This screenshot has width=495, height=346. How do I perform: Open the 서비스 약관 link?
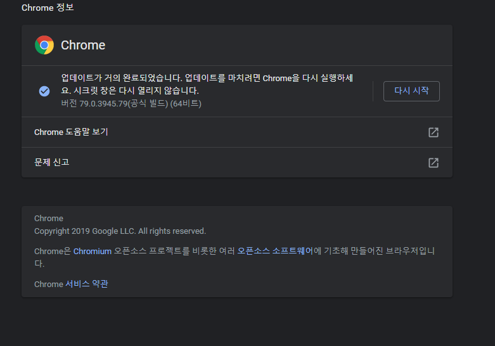[x=87, y=284]
